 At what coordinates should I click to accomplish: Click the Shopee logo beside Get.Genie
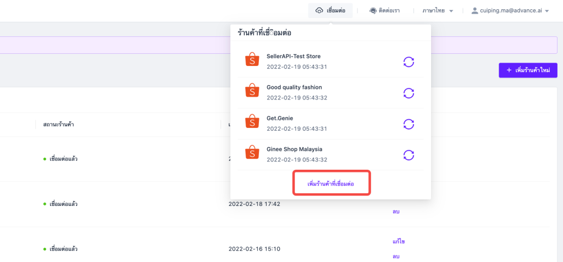(252, 121)
